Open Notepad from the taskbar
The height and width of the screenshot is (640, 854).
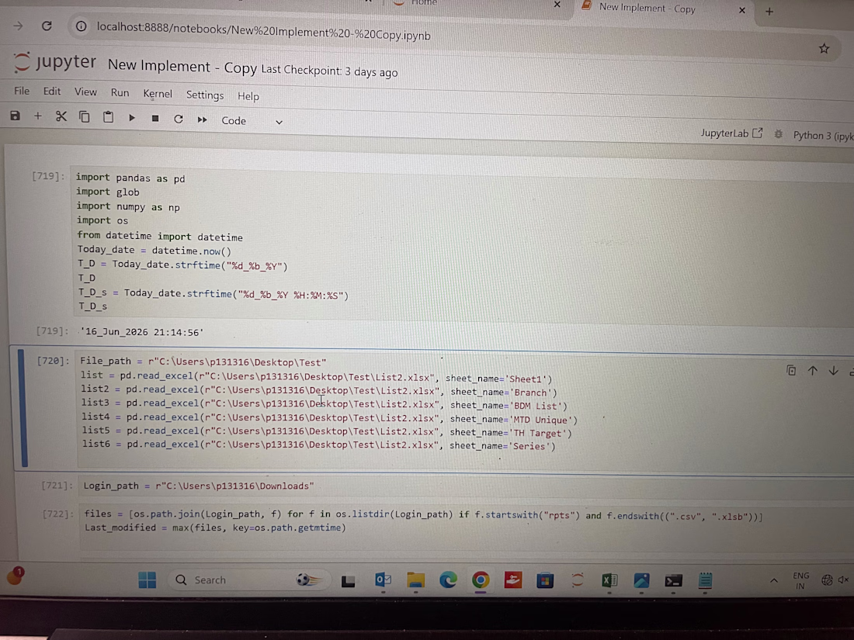(705, 581)
